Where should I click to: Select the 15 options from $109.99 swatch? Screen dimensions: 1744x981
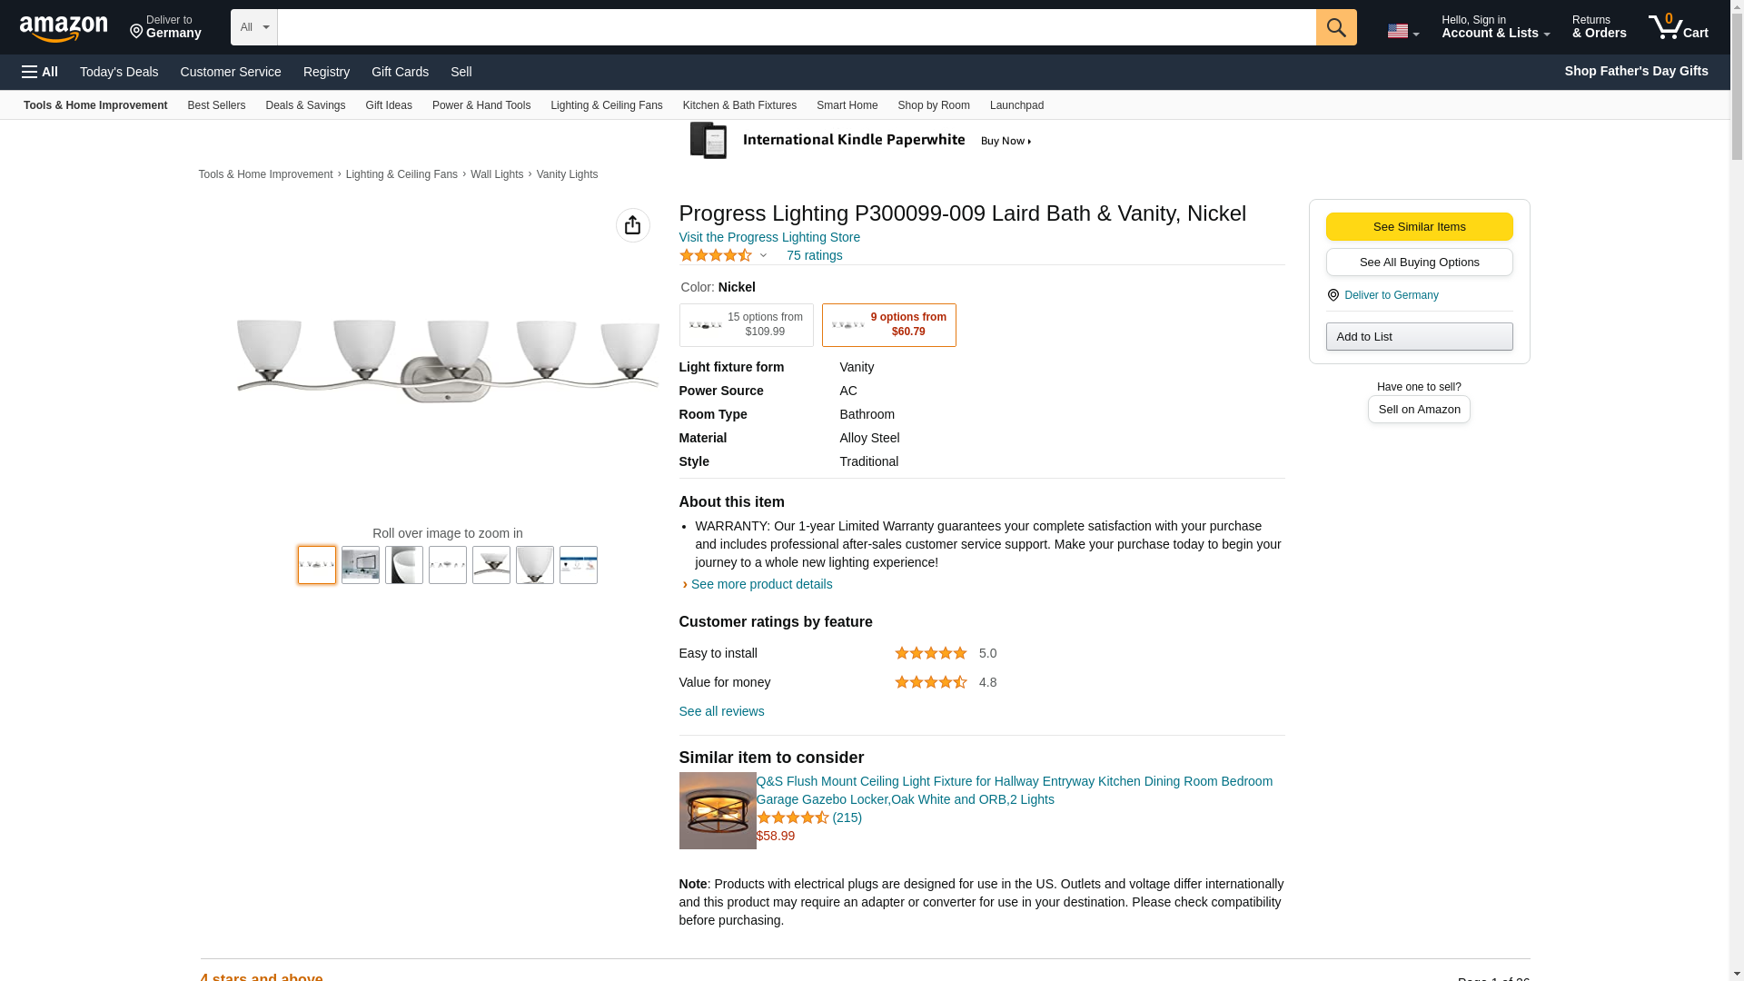click(x=746, y=325)
